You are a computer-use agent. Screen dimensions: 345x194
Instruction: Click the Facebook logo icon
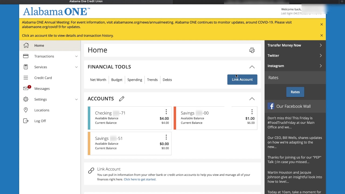(271, 106)
